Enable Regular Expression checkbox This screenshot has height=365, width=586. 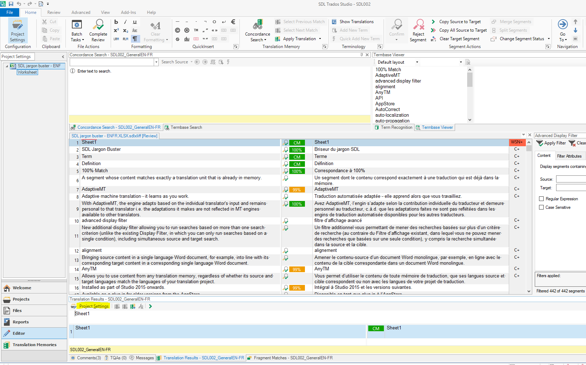click(x=541, y=199)
